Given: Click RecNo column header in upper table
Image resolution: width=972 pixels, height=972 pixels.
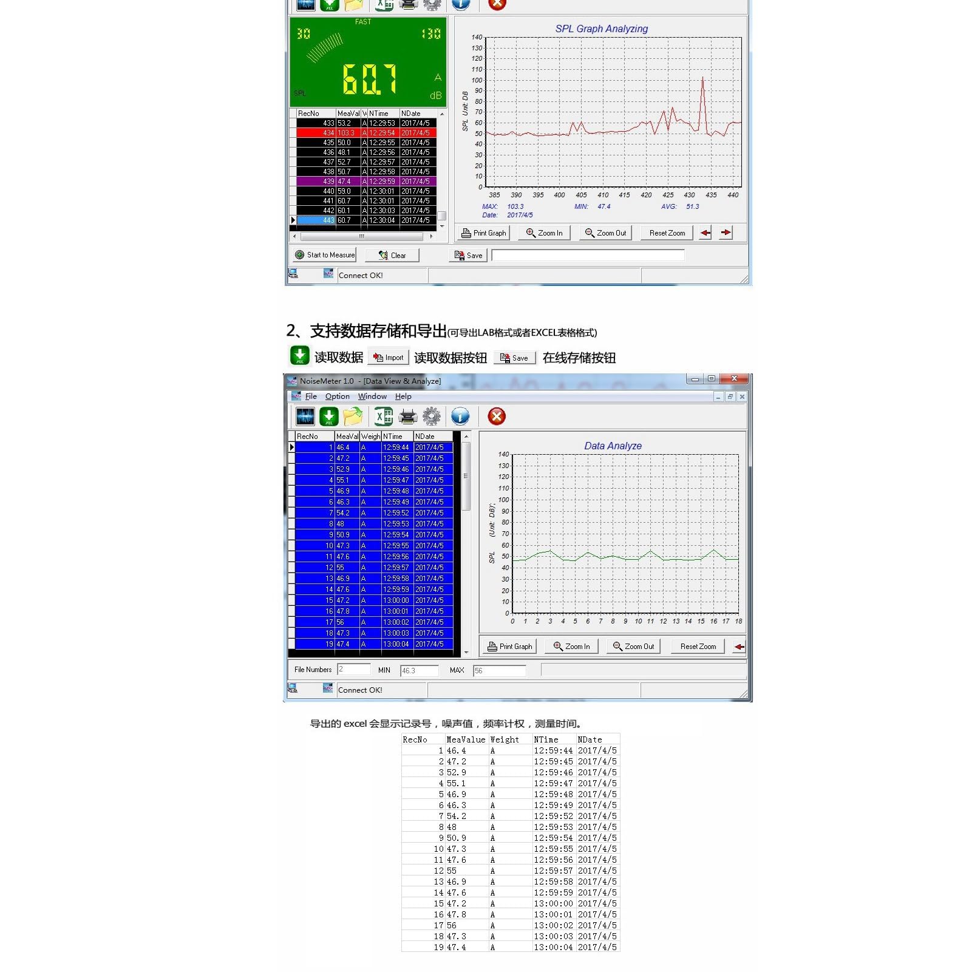Looking at the screenshot, I should point(316,114).
